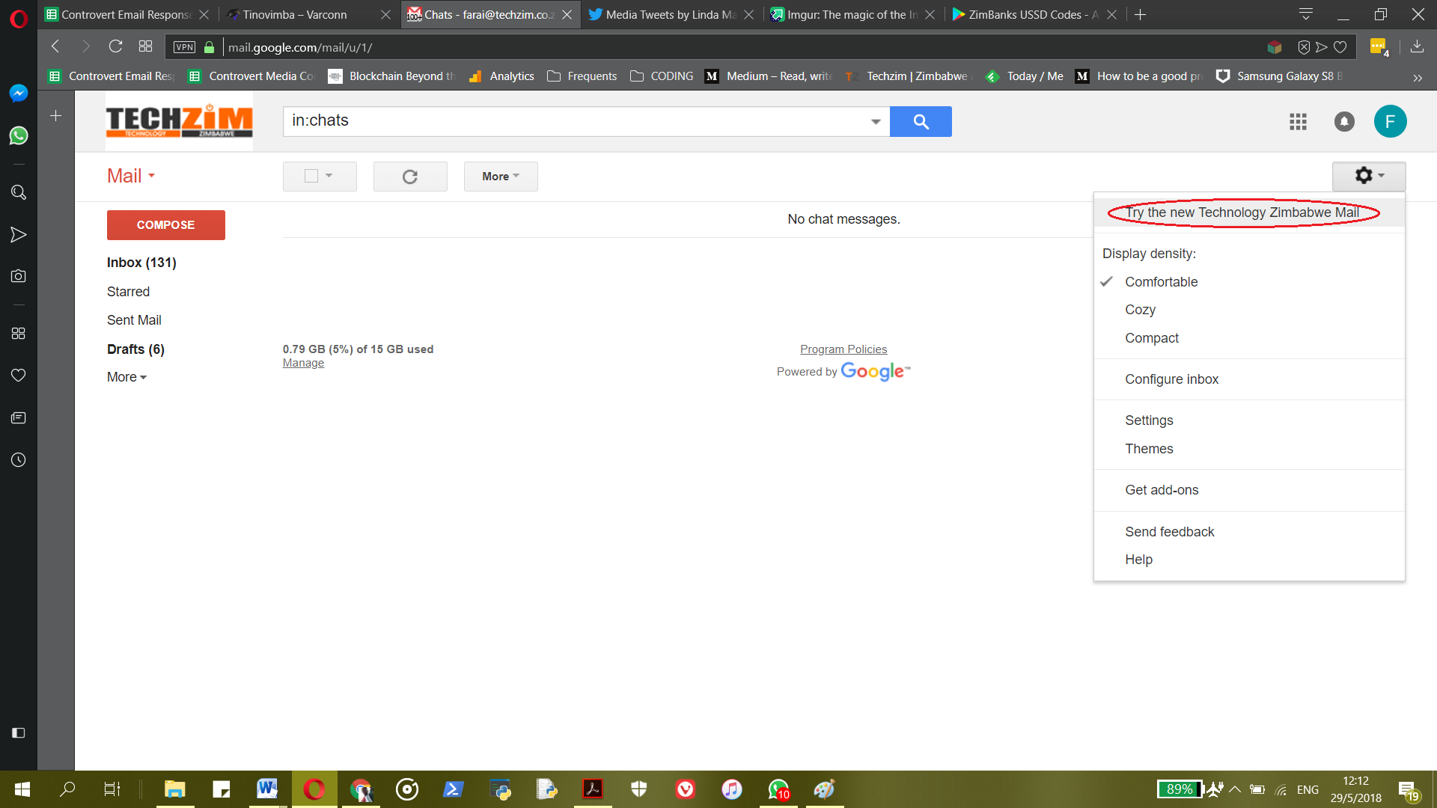Open Instagram from the Opera sidebar

pos(18,275)
